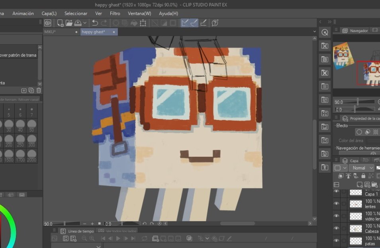Open the Filtro menu

(x=115, y=14)
